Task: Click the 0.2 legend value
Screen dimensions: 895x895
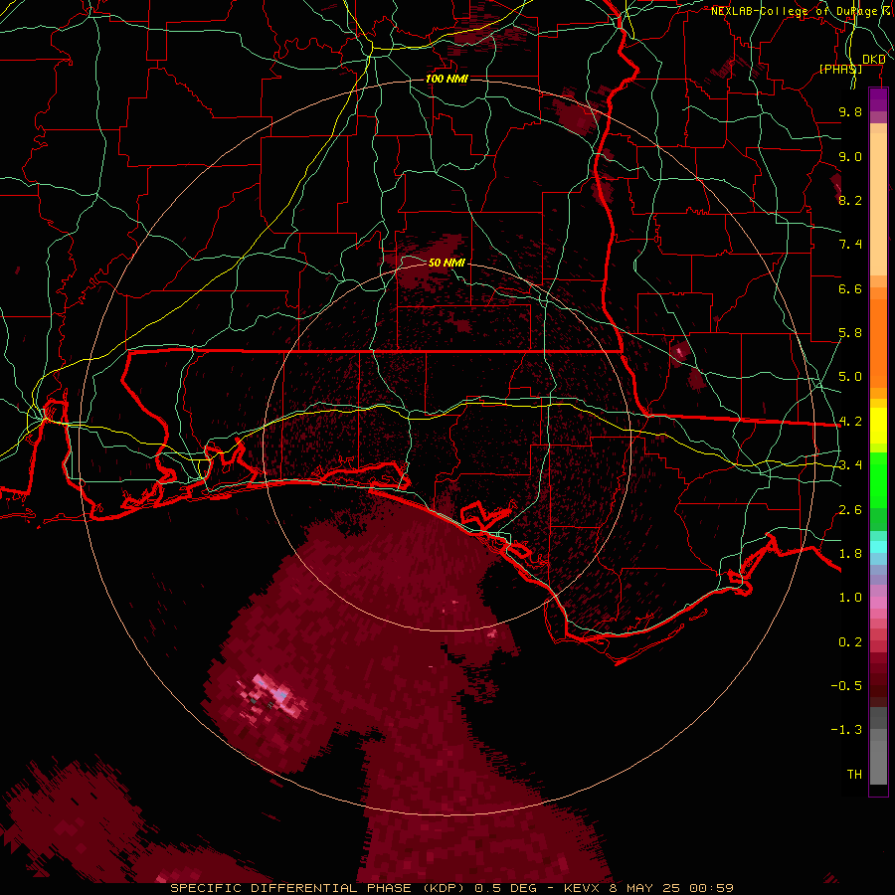Action: point(850,642)
